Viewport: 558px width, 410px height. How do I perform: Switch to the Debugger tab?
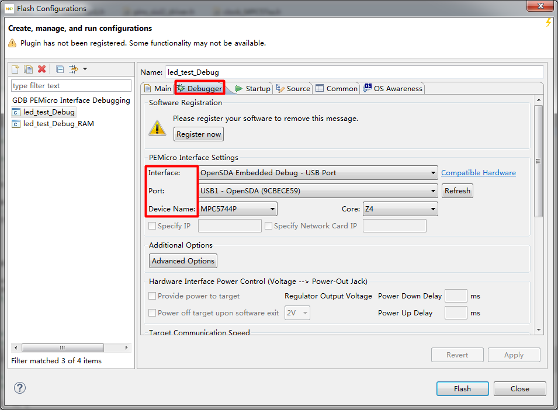pos(200,88)
